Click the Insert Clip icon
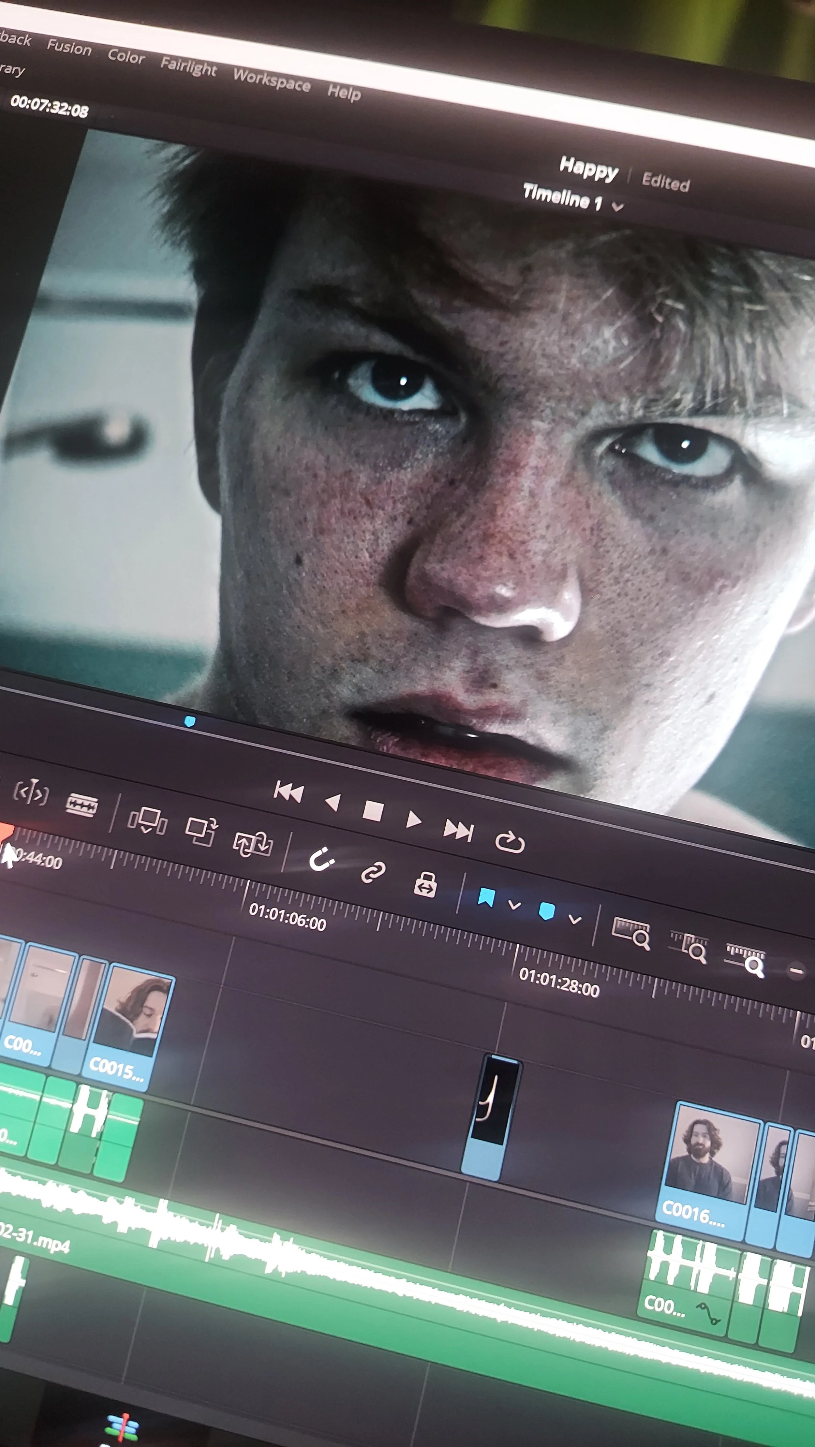Viewport: 815px width, 1447px height. click(x=148, y=820)
